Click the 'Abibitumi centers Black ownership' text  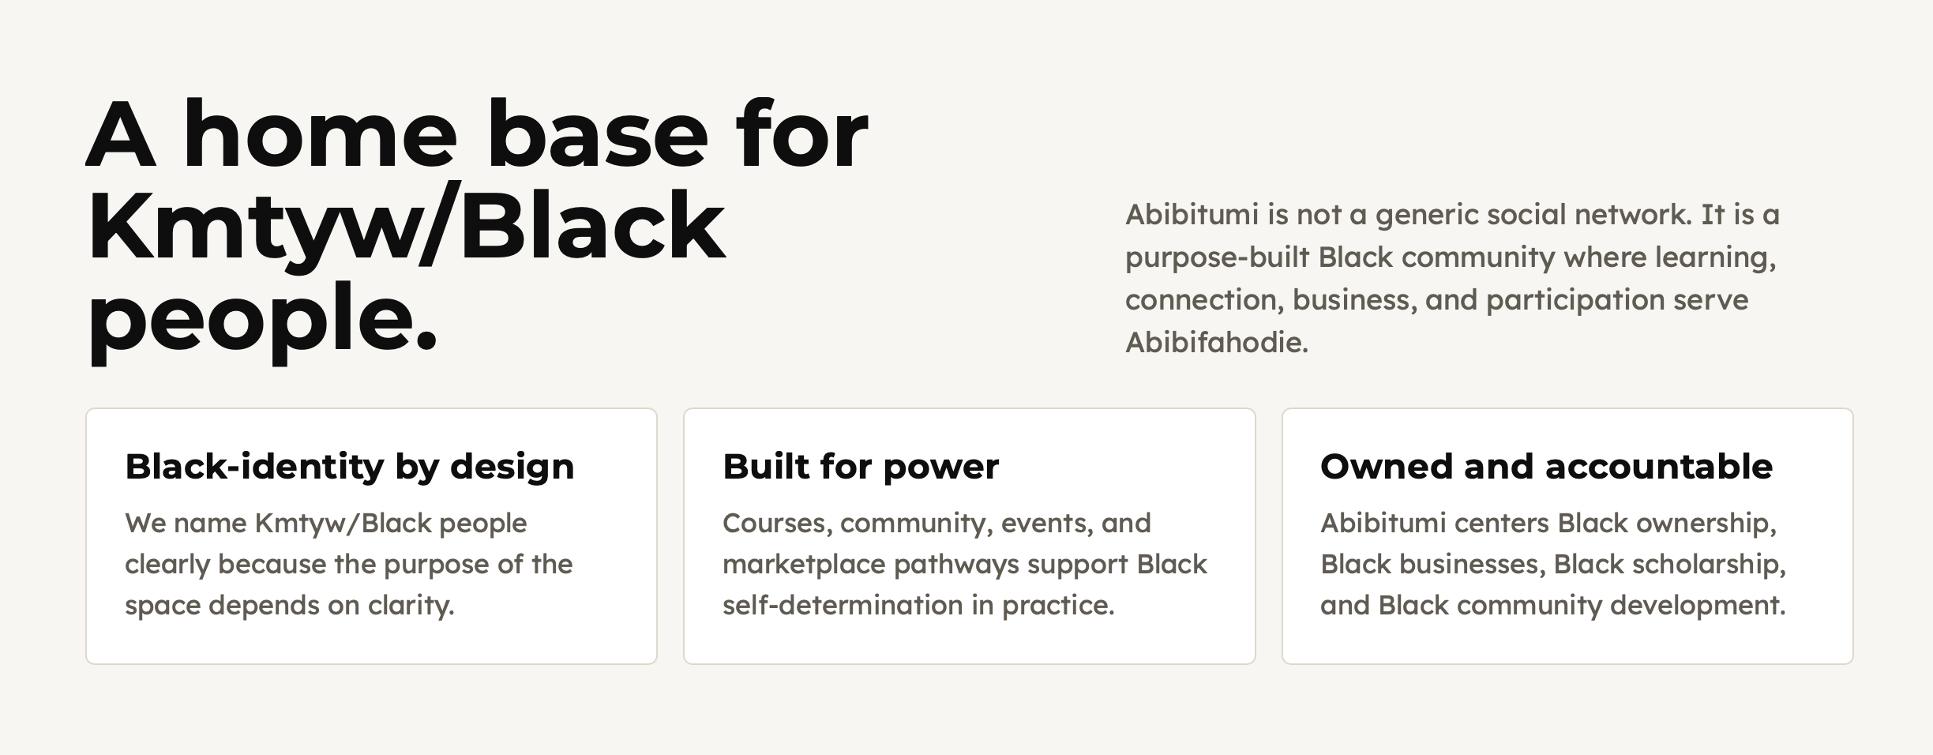pyautogui.click(x=1548, y=524)
